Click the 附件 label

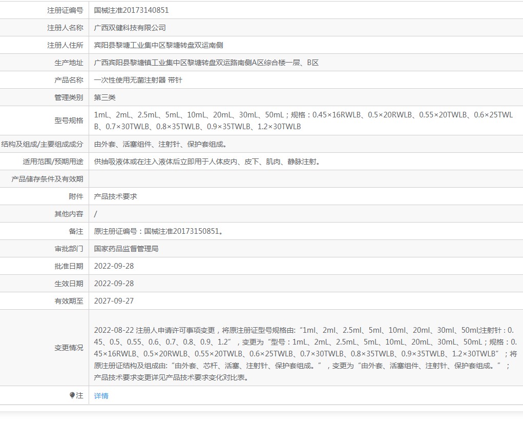76,196
